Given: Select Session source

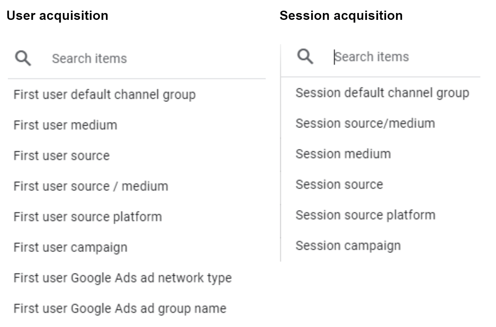Looking at the screenshot, I should click(339, 184).
